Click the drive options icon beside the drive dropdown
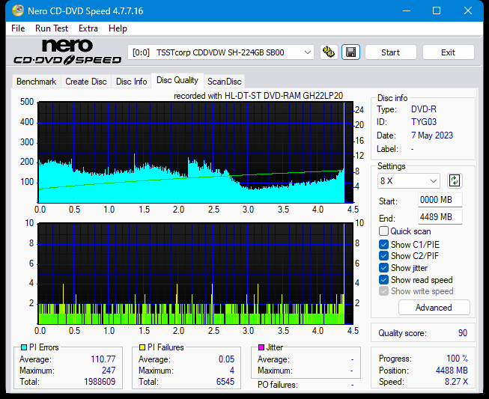This screenshot has width=489, height=399. point(328,52)
